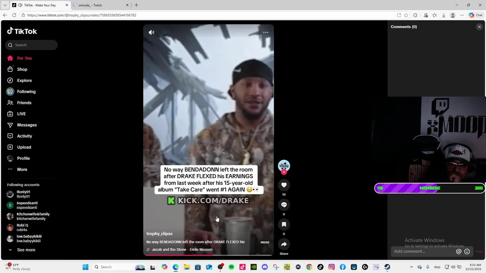Open the Shop icon in TikTok sidebar
The height and width of the screenshot is (273, 486).
point(10,69)
